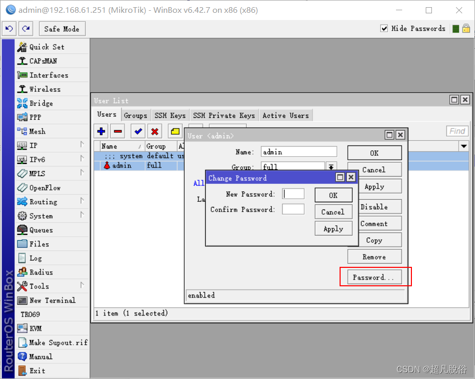Switch to the Groups tab
475x379 pixels.
135,115
